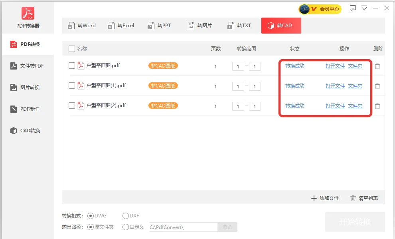The width and height of the screenshot is (395, 239).
Task: Click the 页数 column header
Action: coord(216,49)
